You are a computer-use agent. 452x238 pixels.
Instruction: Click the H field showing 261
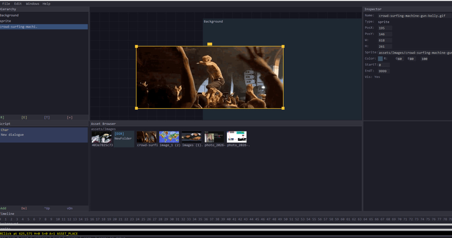point(385,46)
